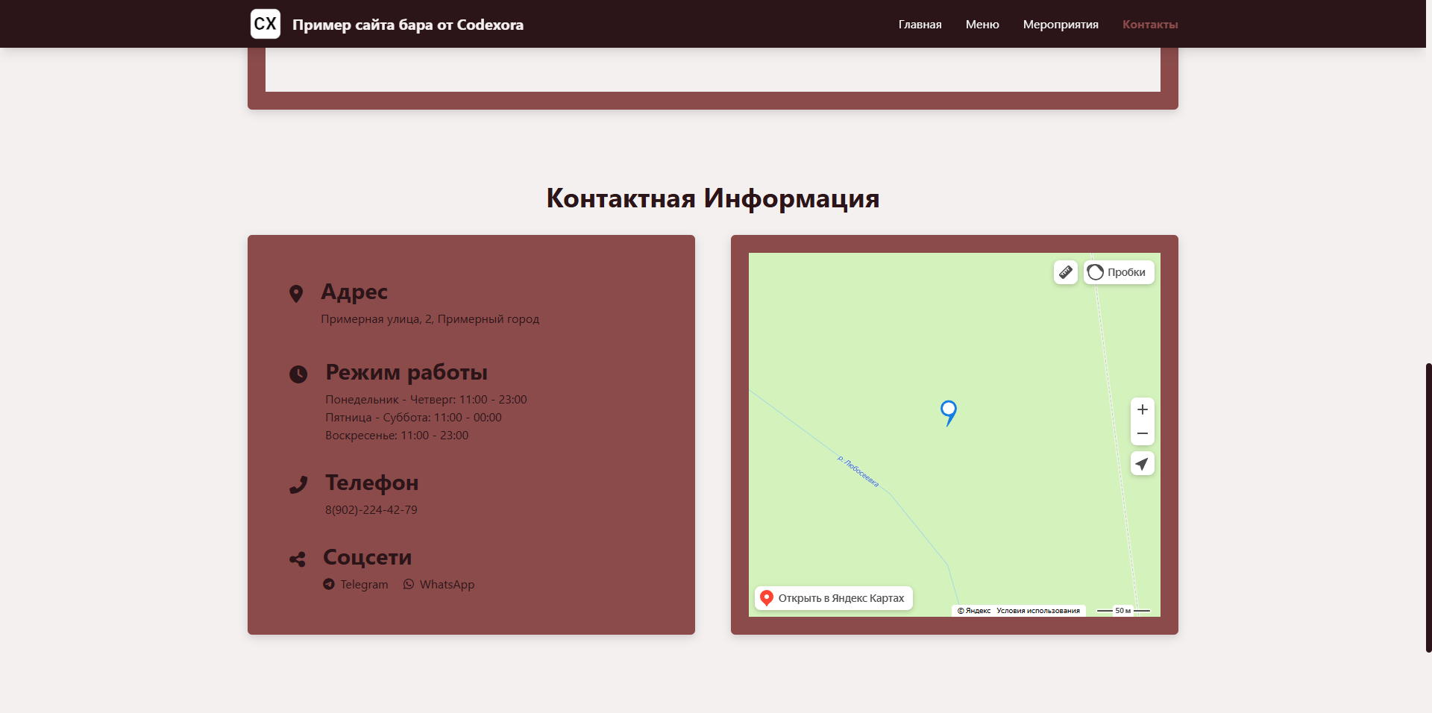Open the Главная nav link
The width and height of the screenshot is (1432, 713).
[920, 25]
